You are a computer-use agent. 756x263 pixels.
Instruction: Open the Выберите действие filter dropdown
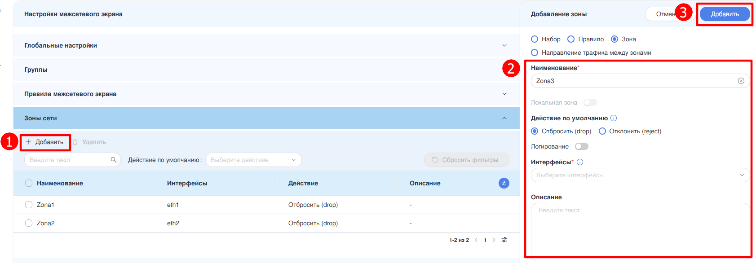point(253,160)
